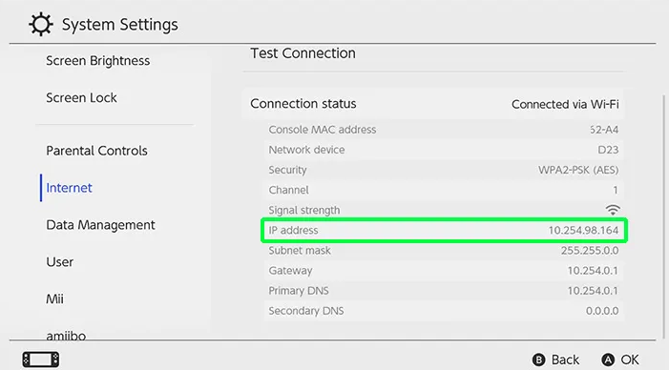Click the Wi-Fi signal strength icon

point(613,209)
